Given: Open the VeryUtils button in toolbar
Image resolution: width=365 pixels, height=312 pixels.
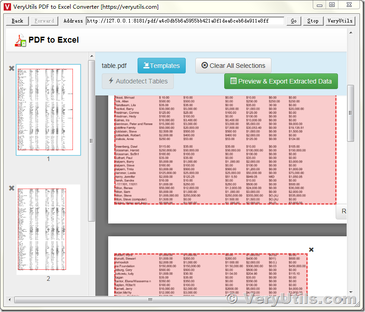Looking at the screenshot, I should click(x=340, y=21).
